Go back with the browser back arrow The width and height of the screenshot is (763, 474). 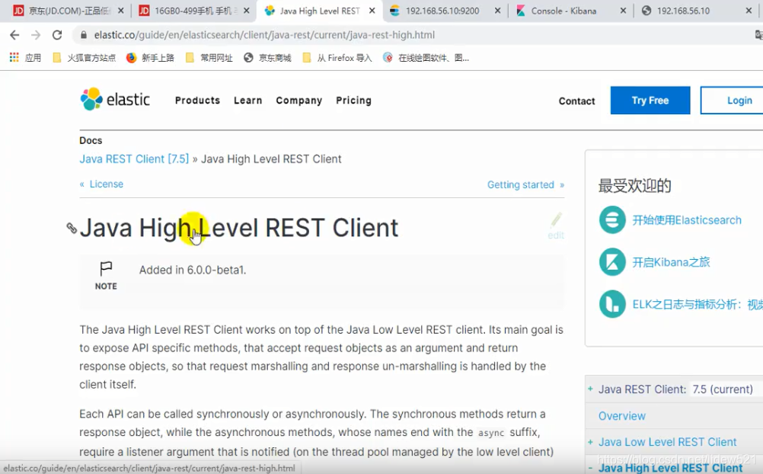click(14, 35)
